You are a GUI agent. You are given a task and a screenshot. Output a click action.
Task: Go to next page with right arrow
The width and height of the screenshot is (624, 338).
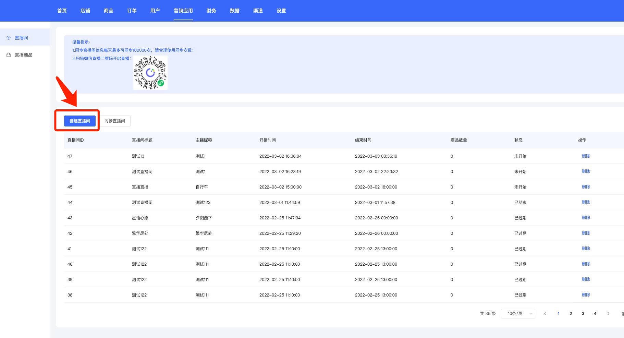tap(608, 314)
